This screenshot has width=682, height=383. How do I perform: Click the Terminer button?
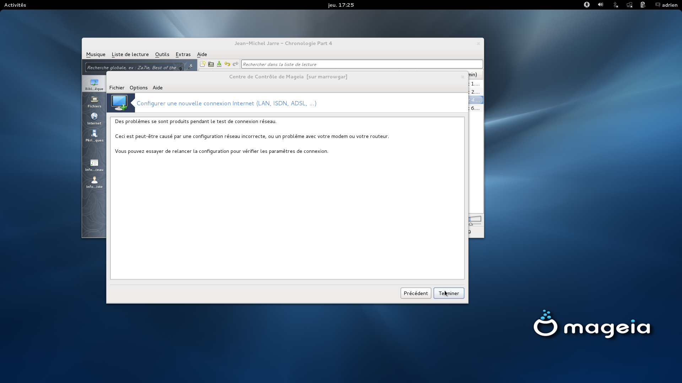click(449, 293)
